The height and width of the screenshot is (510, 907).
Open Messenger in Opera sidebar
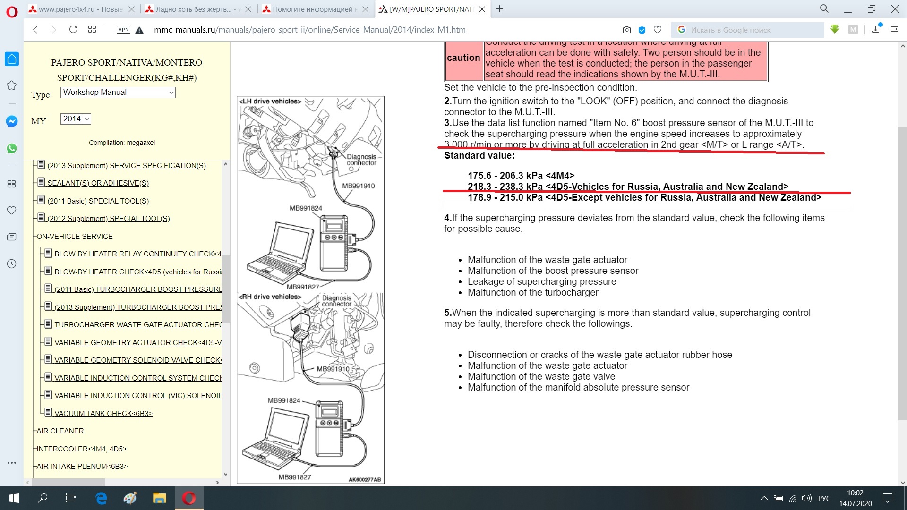[12, 121]
